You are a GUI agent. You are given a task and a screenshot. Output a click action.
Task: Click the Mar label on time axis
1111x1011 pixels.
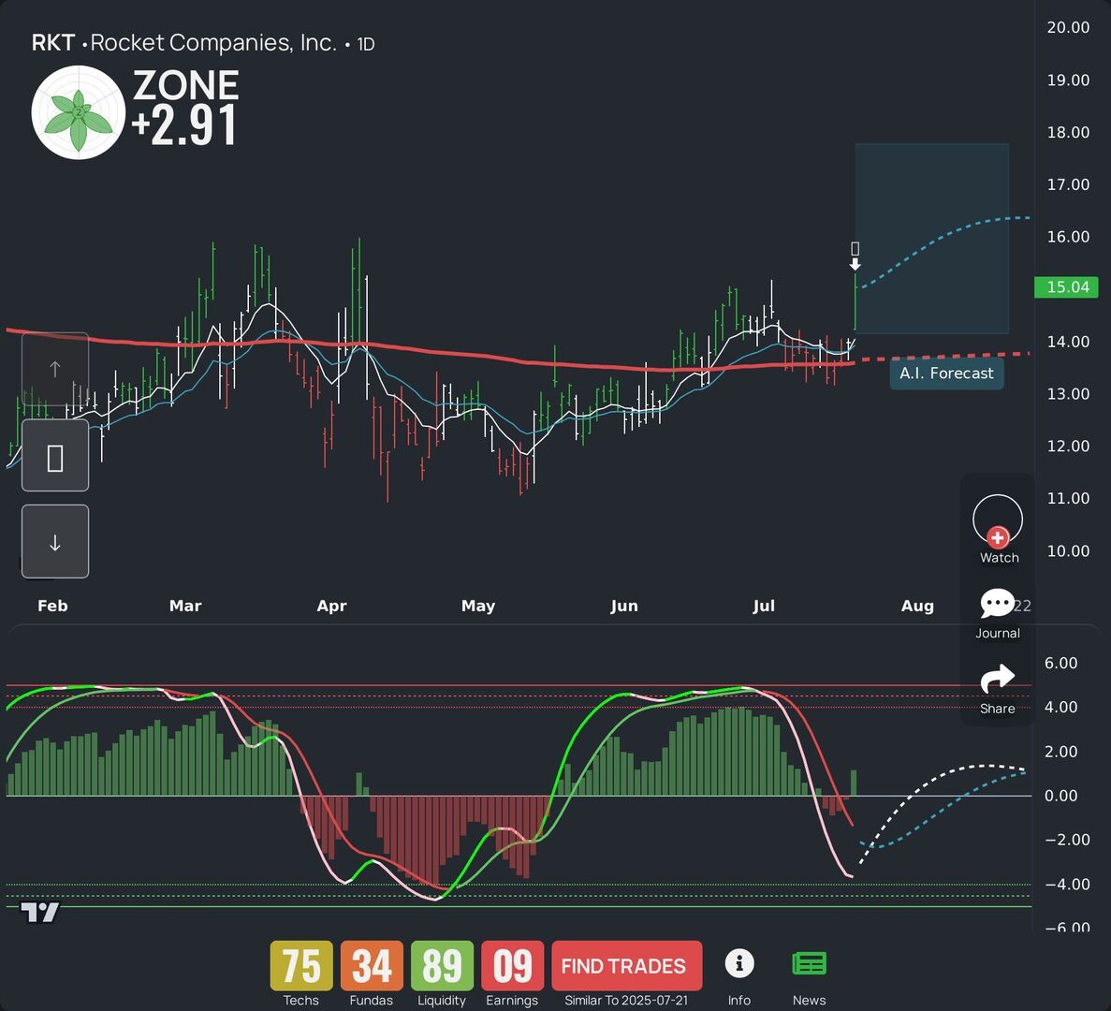(185, 606)
